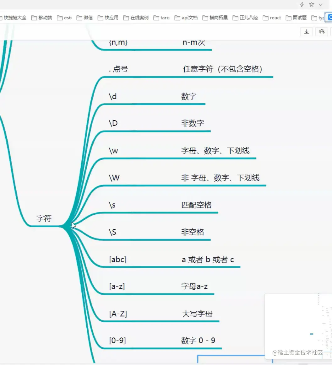Click the orange extension icon at bookmarks bar end
The image size is (332, 365).
[x=330, y=17]
